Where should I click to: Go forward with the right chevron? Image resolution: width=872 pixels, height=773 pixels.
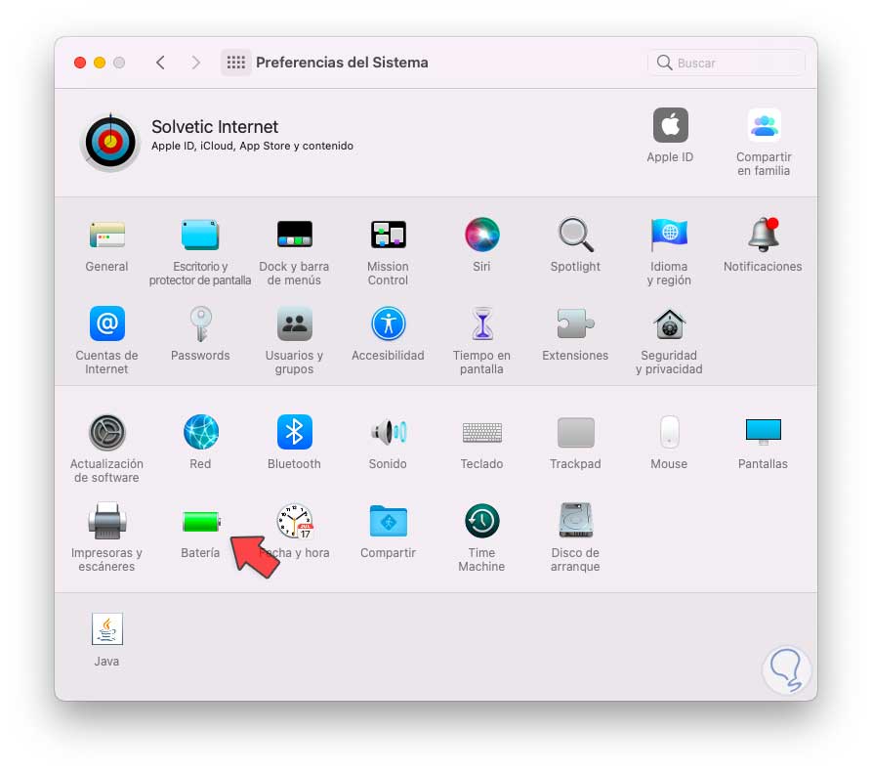[x=195, y=63]
